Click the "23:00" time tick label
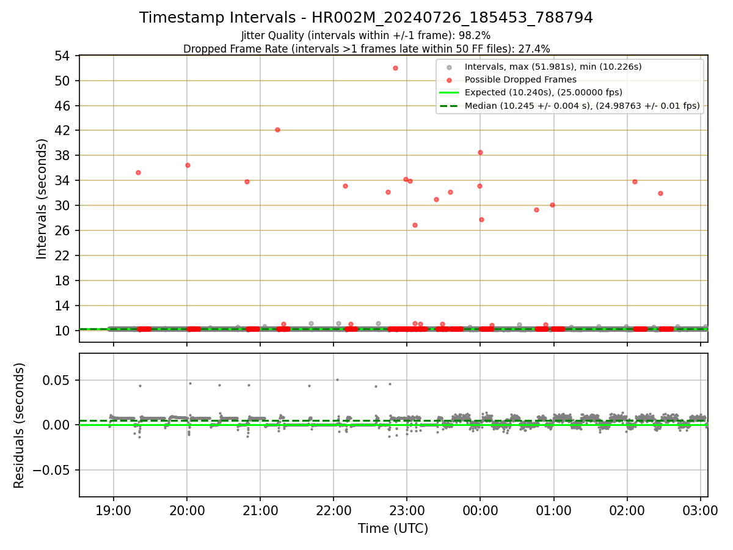The width and height of the screenshot is (733, 550). (407, 510)
